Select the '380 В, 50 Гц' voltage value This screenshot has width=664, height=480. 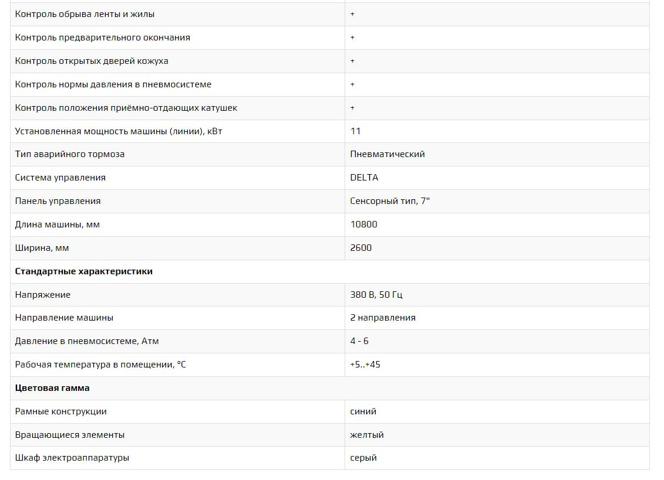pyautogui.click(x=376, y=295)
